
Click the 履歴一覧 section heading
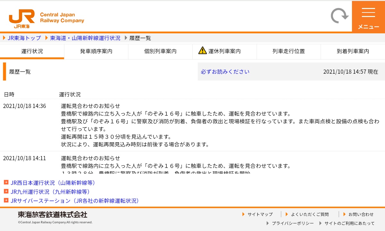20,72
